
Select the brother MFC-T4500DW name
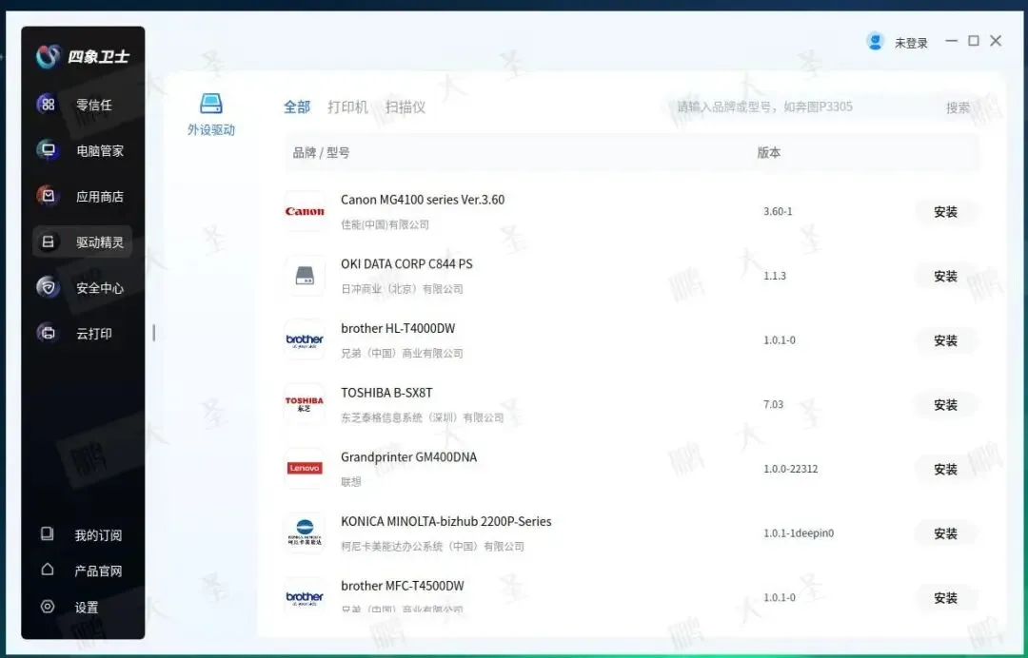pos(403,586)
